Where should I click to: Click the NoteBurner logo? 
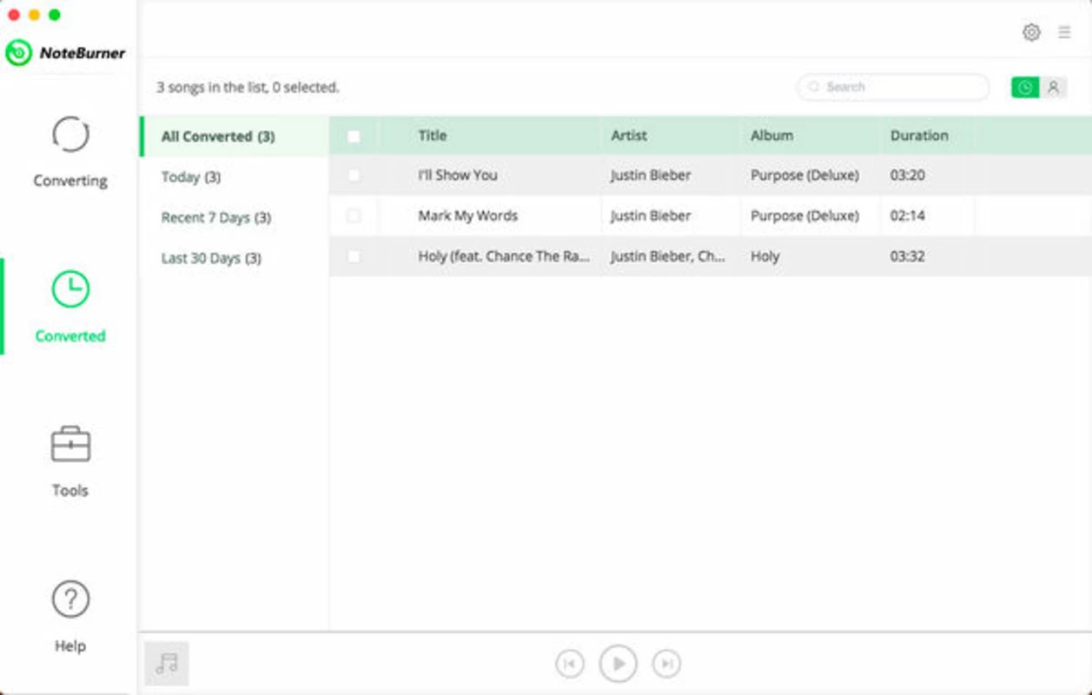(65, 53)
